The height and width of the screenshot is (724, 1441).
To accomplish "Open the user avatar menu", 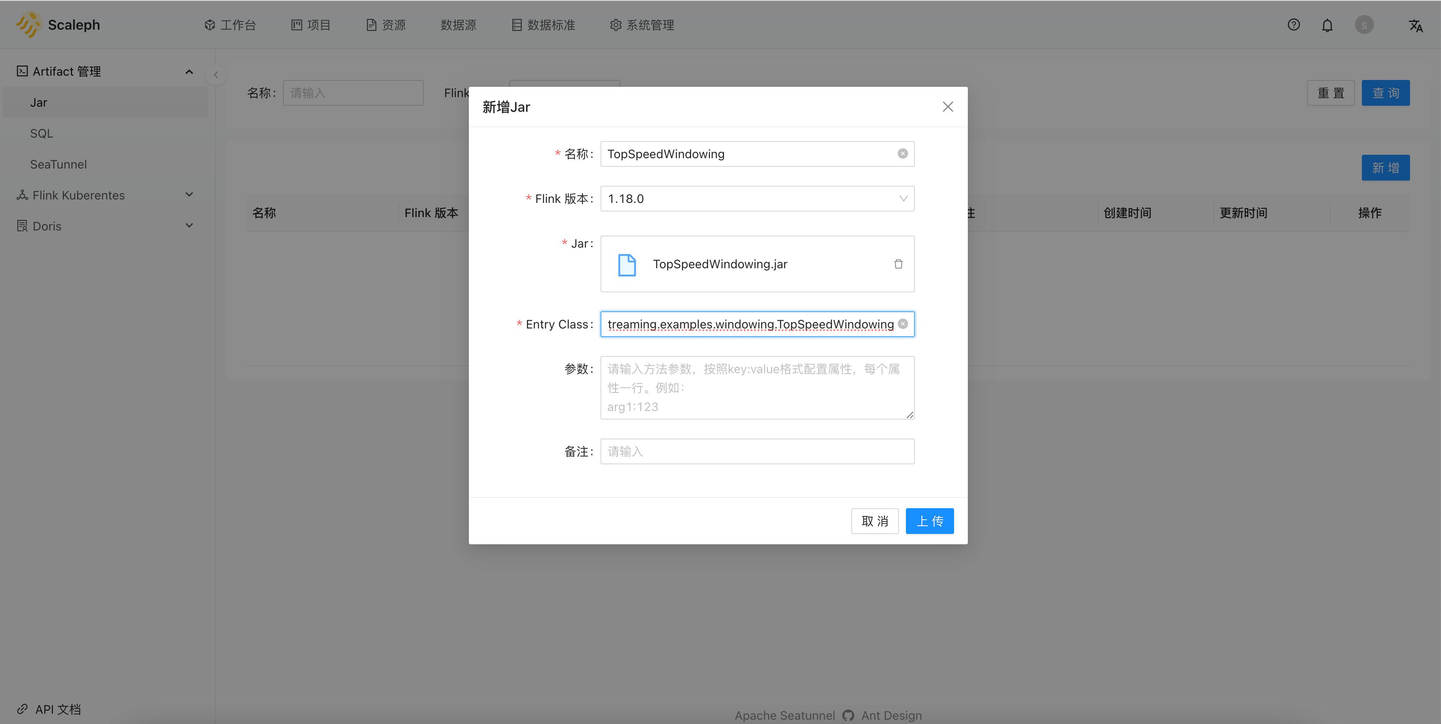I will [1364, 25].
